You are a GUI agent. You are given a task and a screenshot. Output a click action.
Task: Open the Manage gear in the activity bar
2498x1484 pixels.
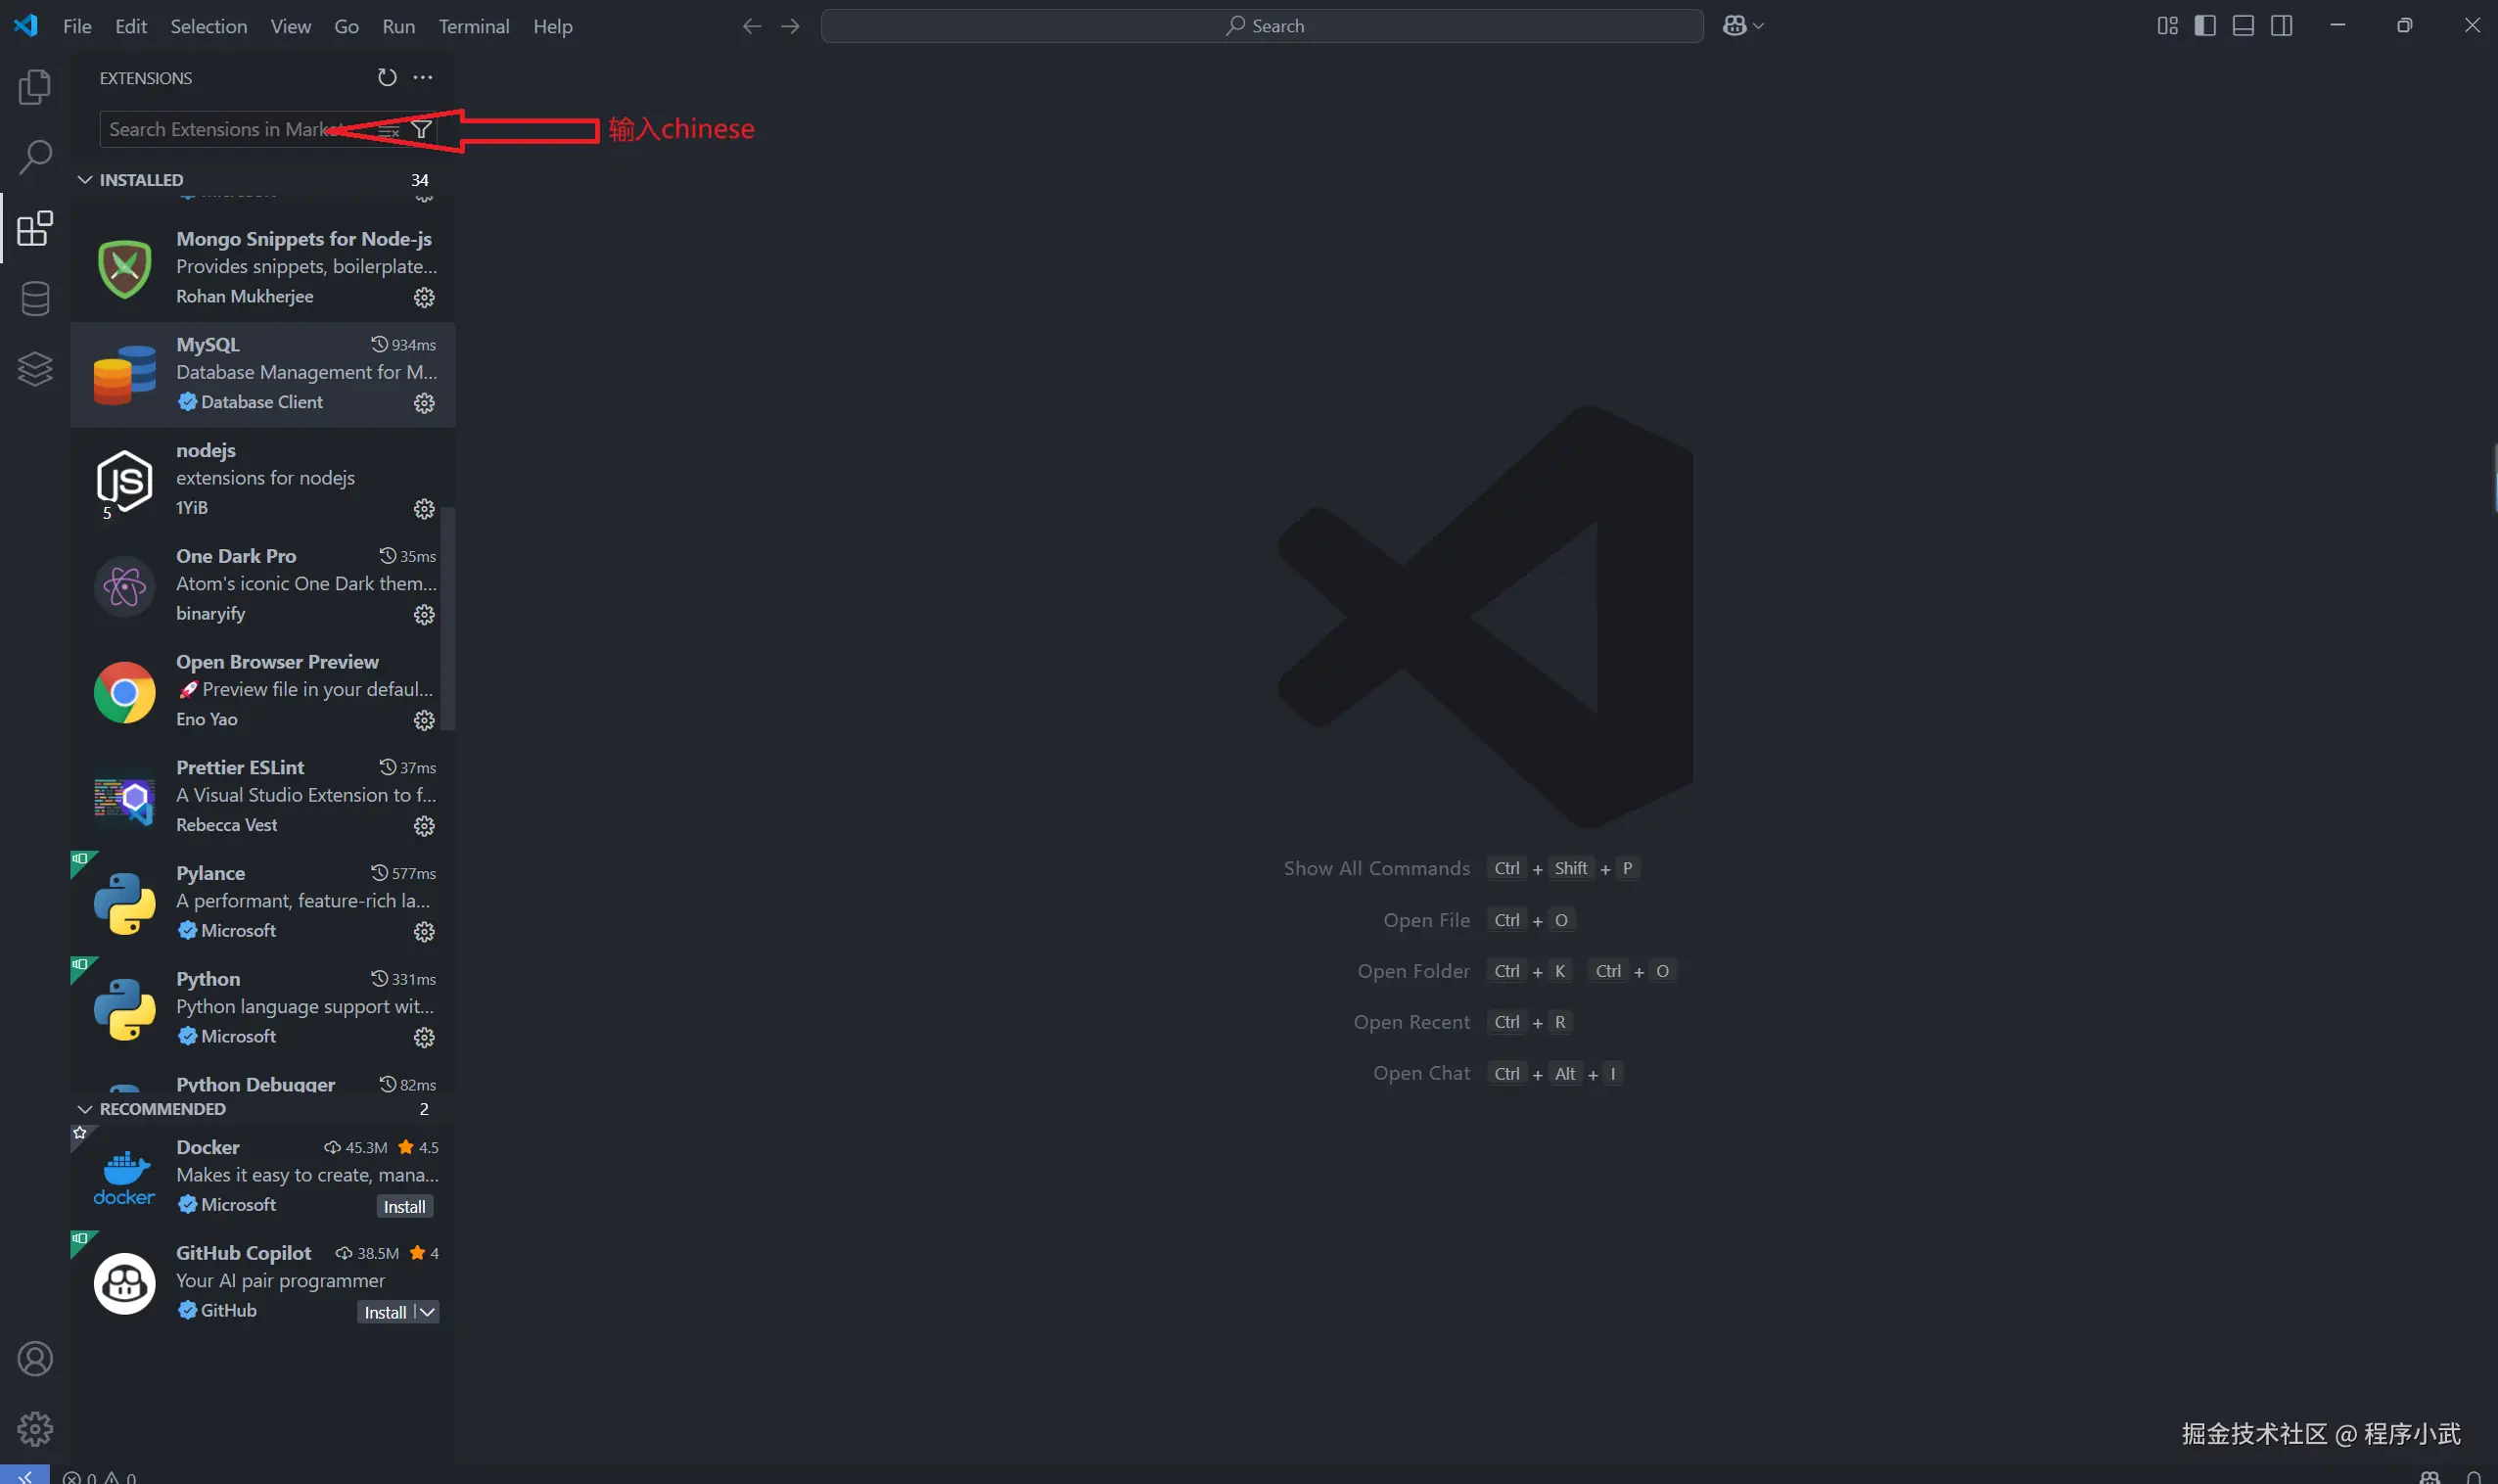pyautogui.click(x=35, y=1428)
